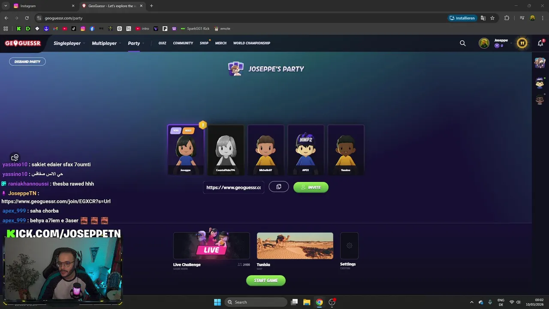Open the Quiz menu item

tap(162, 43)
